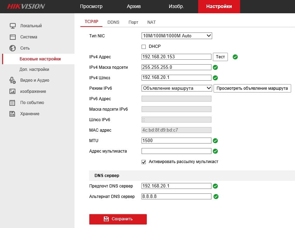Image resolution: width=295 pixels, height=228 pixels.
Task: Disable multicast discovery checkbox
Action: coord(144,162)
